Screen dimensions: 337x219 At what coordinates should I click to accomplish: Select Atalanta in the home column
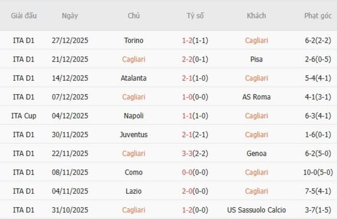tap(134, 78)
